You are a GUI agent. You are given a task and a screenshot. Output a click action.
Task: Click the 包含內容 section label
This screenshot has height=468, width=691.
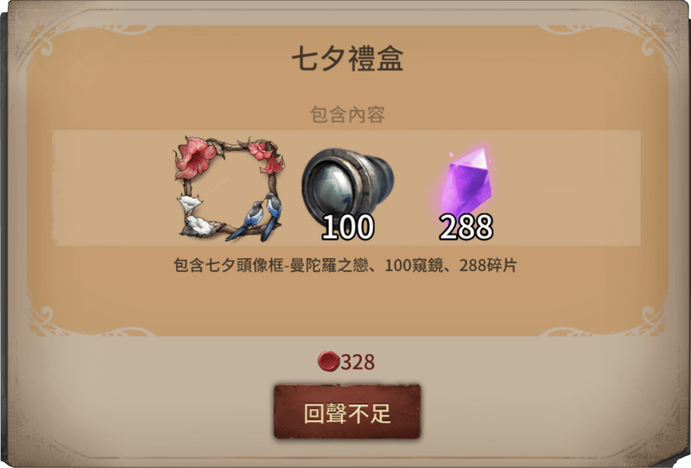click(347, 115)
